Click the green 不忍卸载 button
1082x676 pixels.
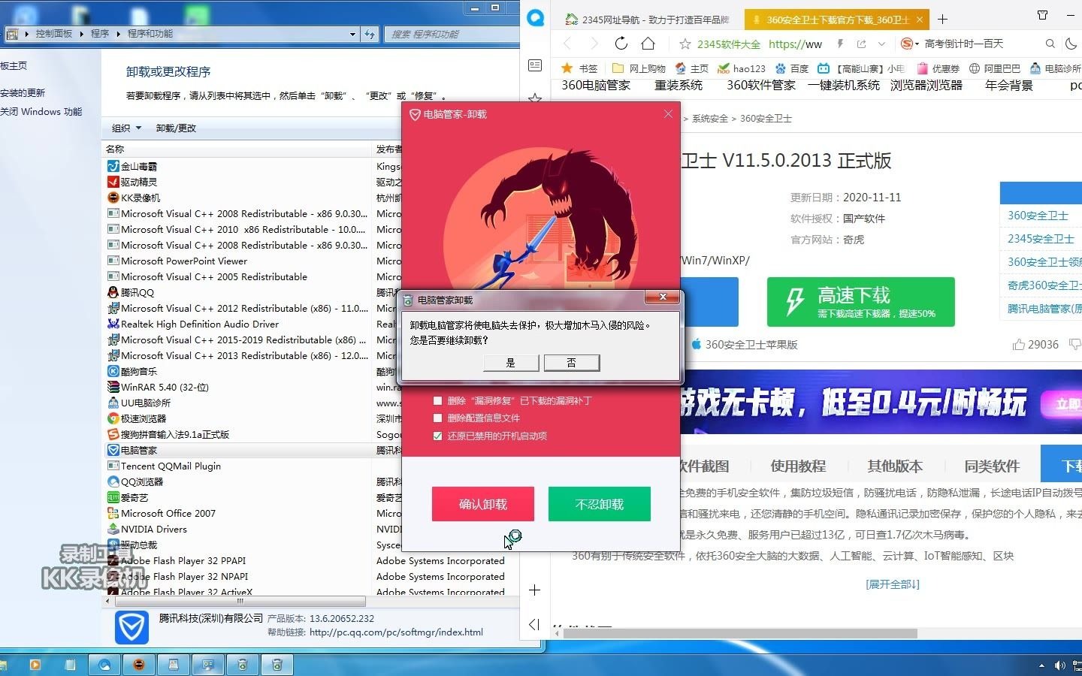tap(600, 504)
